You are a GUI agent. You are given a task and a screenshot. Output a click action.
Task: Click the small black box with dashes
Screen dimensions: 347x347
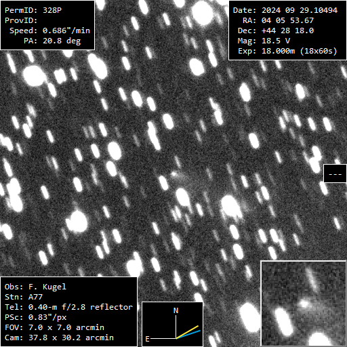click(335, 173)
